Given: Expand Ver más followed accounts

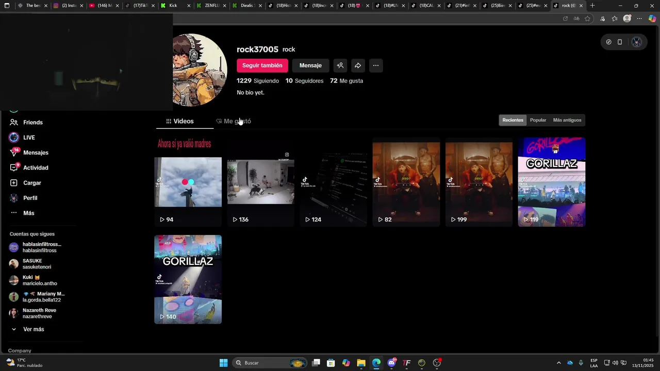Looking at the screenshot, I should [28, 329].
